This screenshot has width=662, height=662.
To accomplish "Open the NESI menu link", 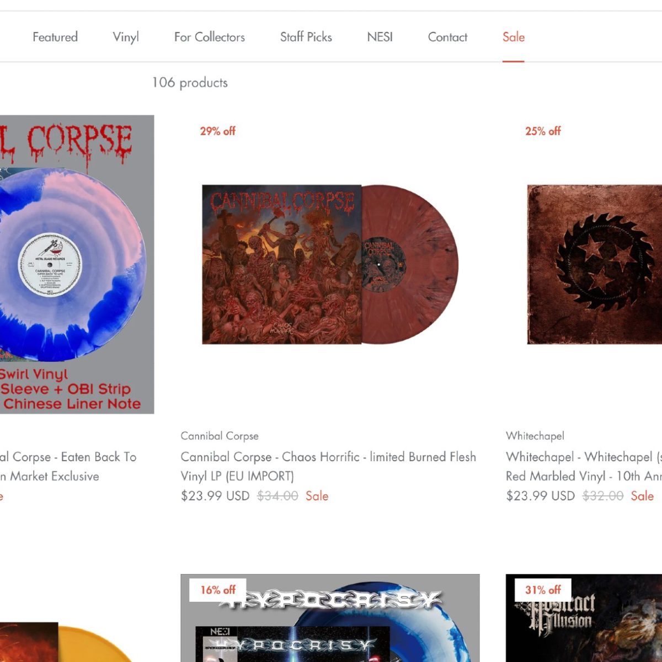I will coord(380,37).
